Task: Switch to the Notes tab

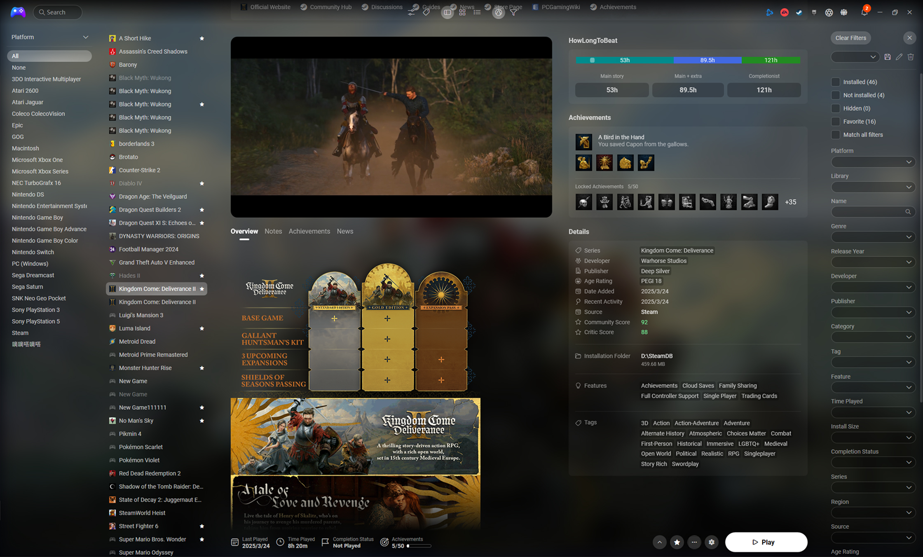Action: click(x=273, y=231)
